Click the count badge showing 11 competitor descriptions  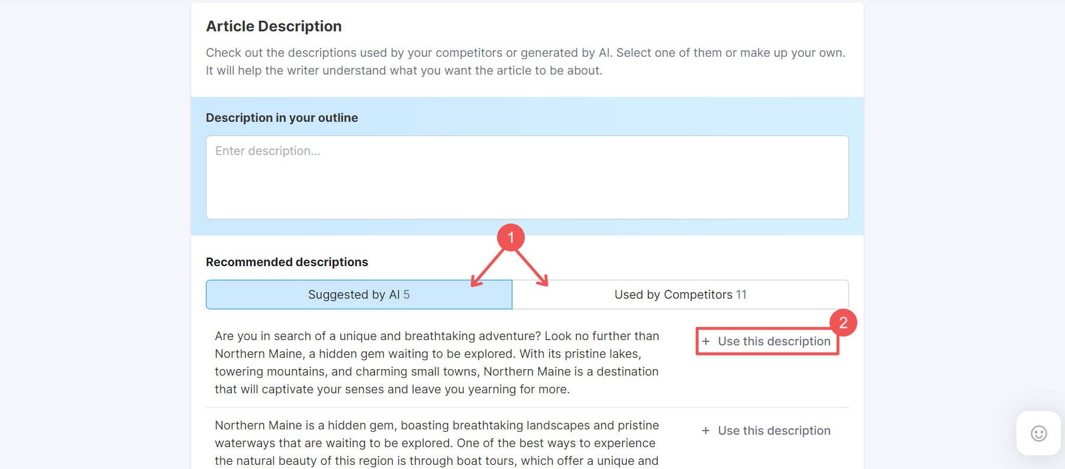[x=743, y=294]
